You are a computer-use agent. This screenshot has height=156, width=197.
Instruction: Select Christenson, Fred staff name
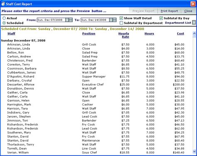pyautogui.click(x=20, y=60)
